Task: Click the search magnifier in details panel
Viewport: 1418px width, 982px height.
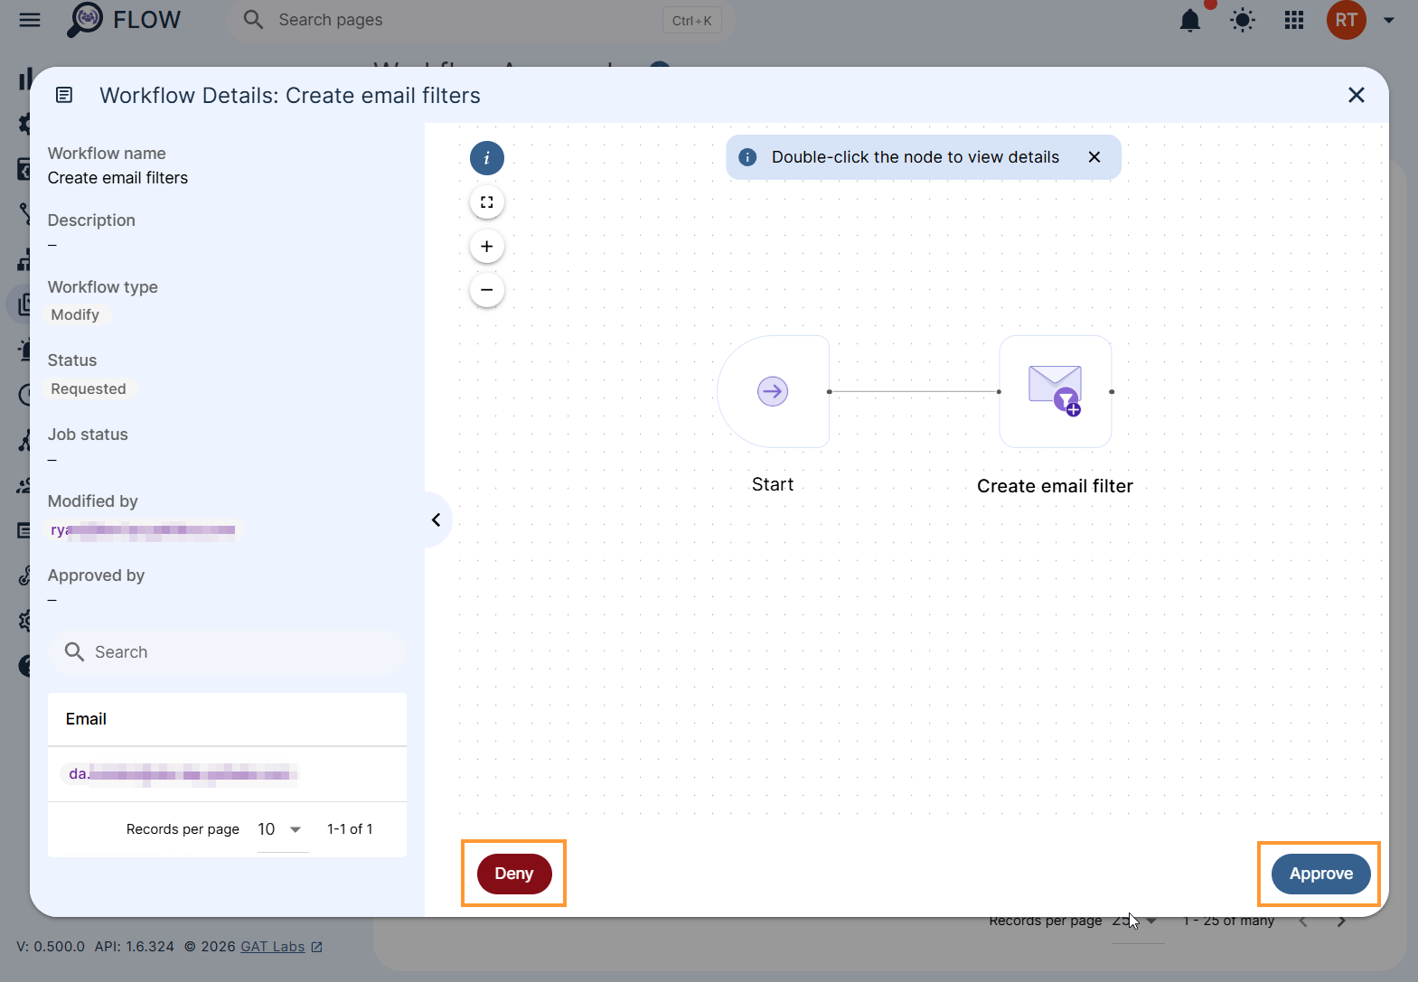Action: (x=74, y=652)
